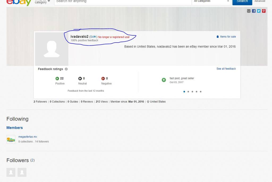
Task: Open second follower avatar
Action: pos(22,172)
